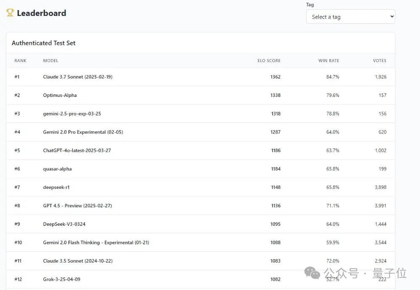Click ChatGPT-4o-latest-2025-03-27 model name
This screenshot has width=420, height=290.
coord(77,150)
